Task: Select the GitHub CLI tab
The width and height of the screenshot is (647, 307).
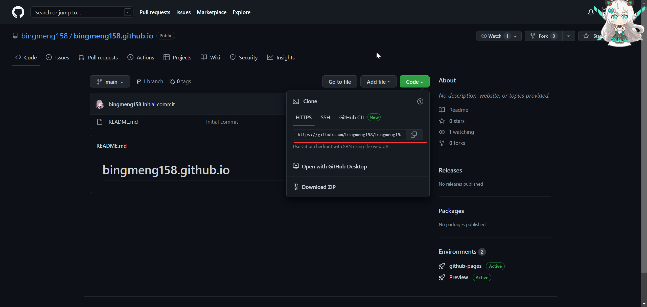Action: pyautogui.click(x=352, y=118)
